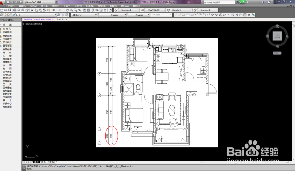Viewport: 295px width, 171px height.
Task: Open the 绘图(D) menu
Action: (78, 6)
